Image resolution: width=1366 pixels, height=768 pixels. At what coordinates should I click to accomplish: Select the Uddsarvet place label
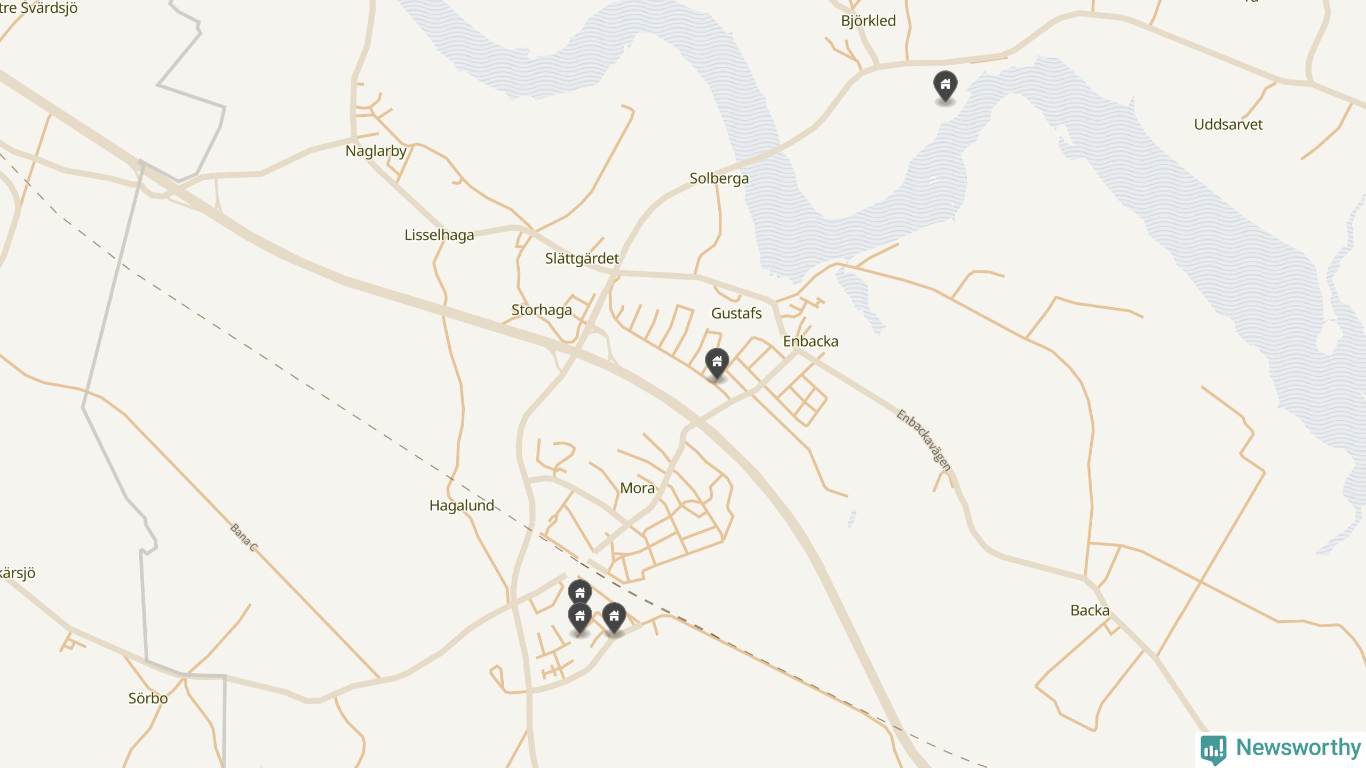tap(1228, 124)
